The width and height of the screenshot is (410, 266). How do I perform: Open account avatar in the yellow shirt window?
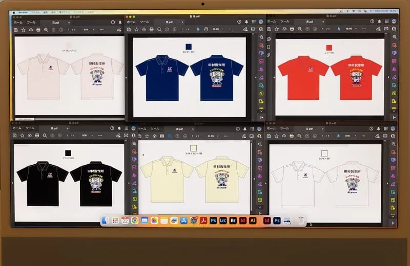tap(259, 129)
